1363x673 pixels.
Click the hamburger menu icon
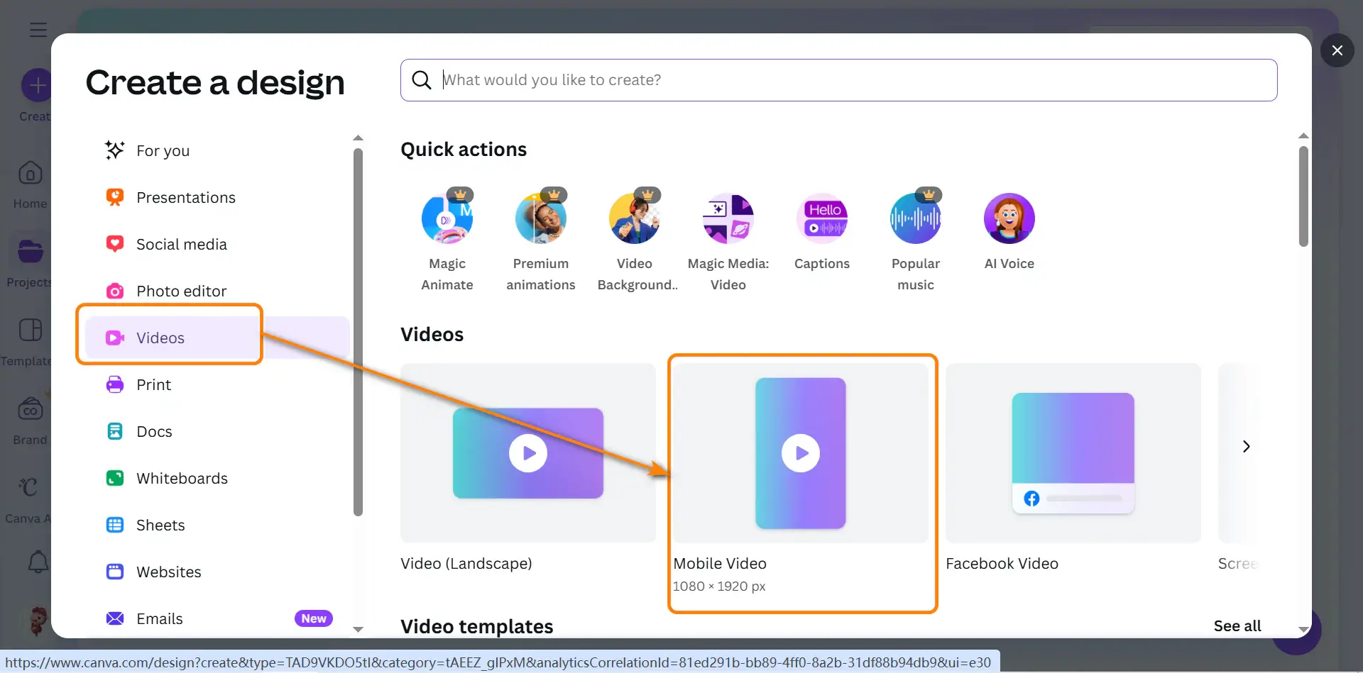tap(38, 30)
